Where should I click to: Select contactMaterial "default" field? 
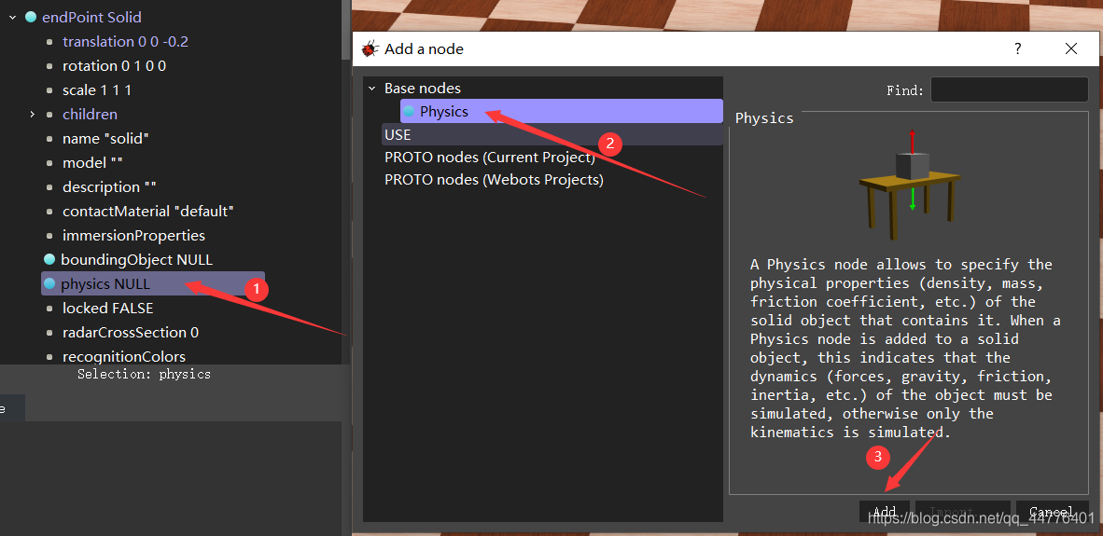coord(147,211)
